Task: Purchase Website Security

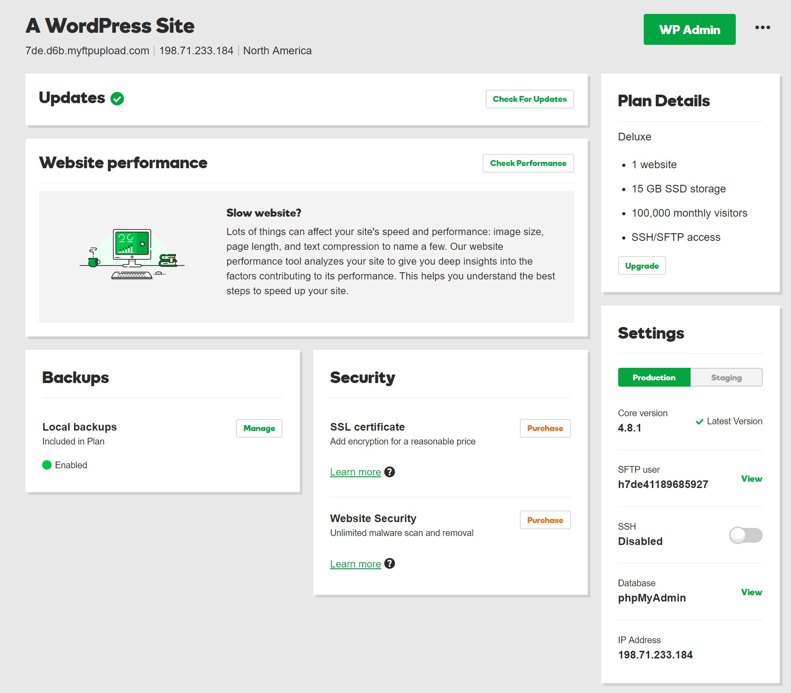Action: coord(545,520)
